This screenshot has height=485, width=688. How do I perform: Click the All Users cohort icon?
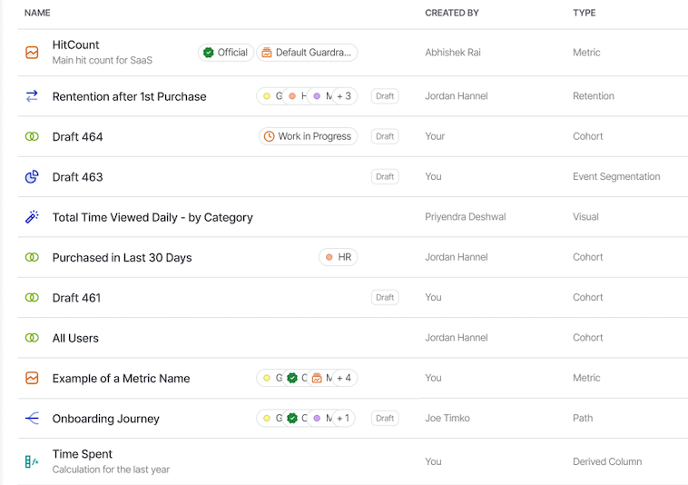32,338
